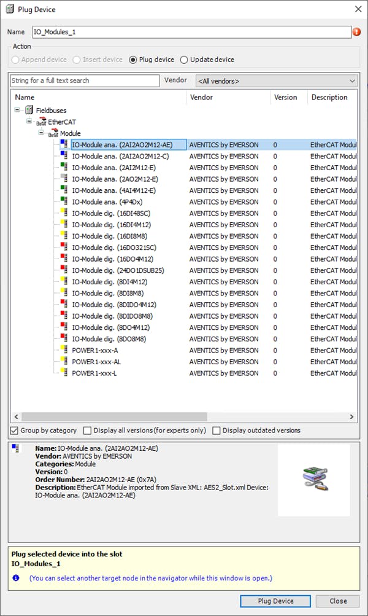The width and height of the screenshot is (368, 616).
Task: Click the EtherCAT tree label
Action: point(62,122)
